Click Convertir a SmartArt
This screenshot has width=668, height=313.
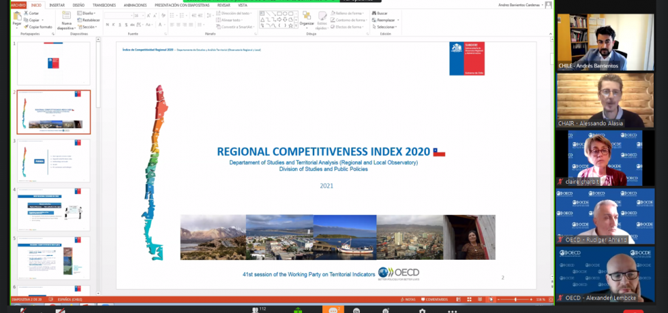click(x=236, y=27)
